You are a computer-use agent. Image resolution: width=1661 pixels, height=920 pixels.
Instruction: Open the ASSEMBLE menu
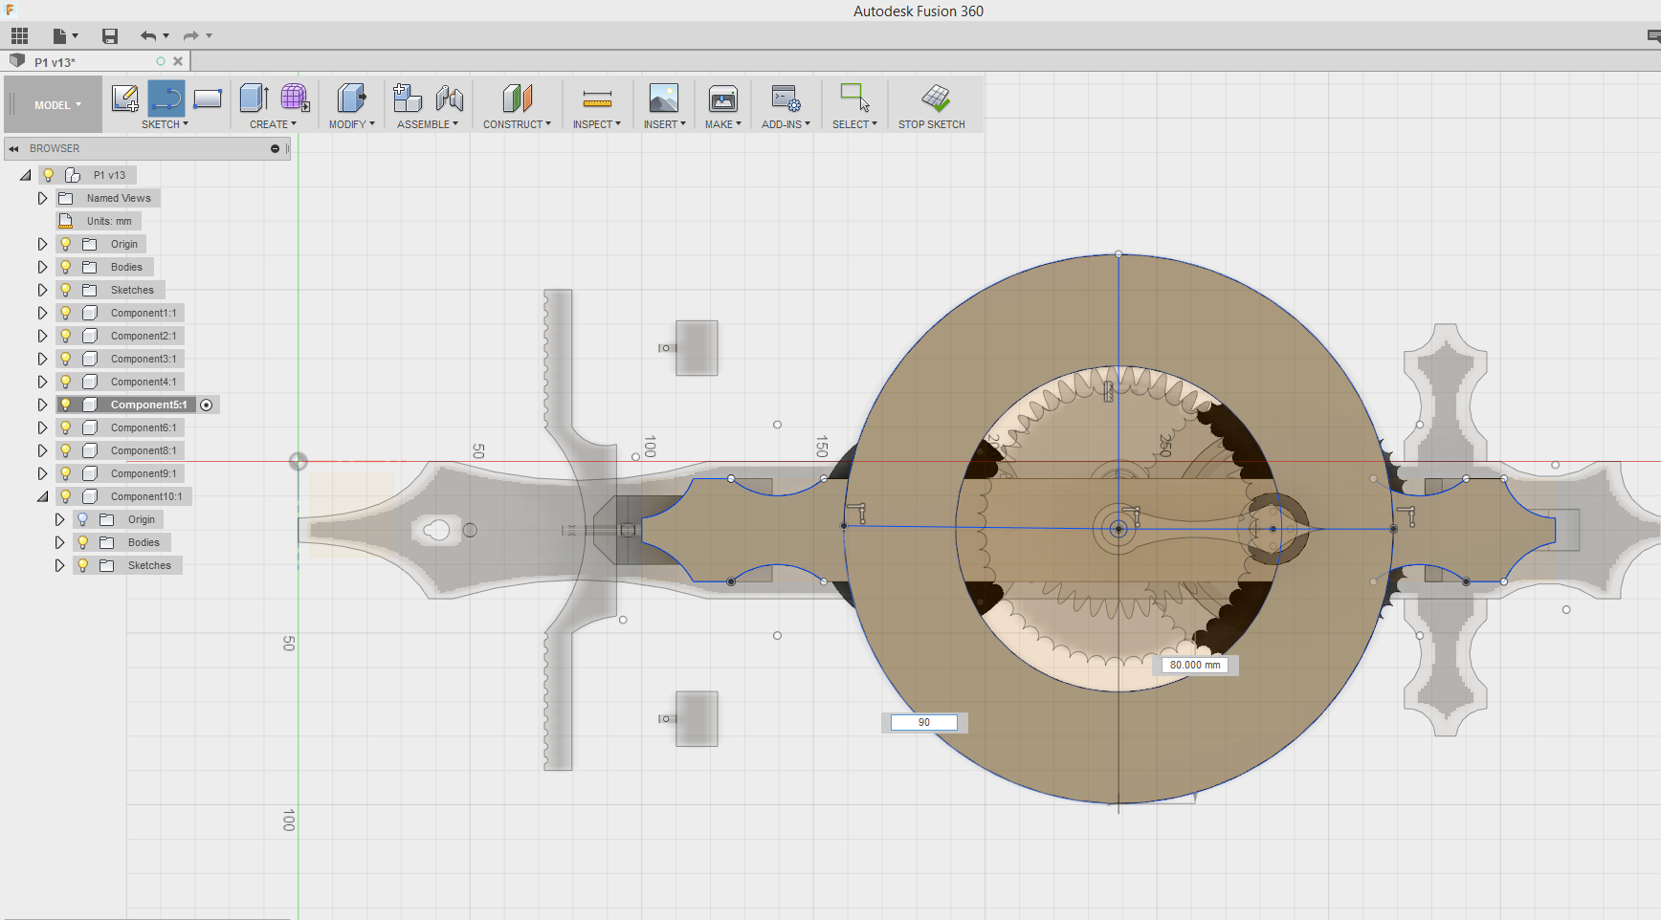click(428, 124)
